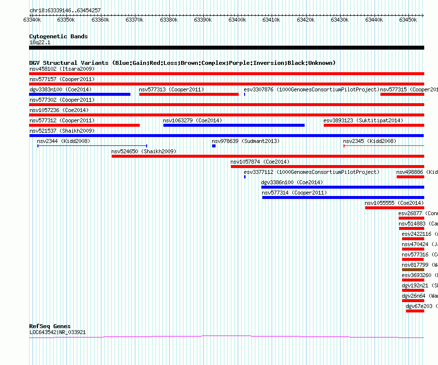Image resolution: width=438 pixels, height=365 pixels.
Task: Click the esv3377112 variant label
Action: pyautogui.click(x=312, y=172)
